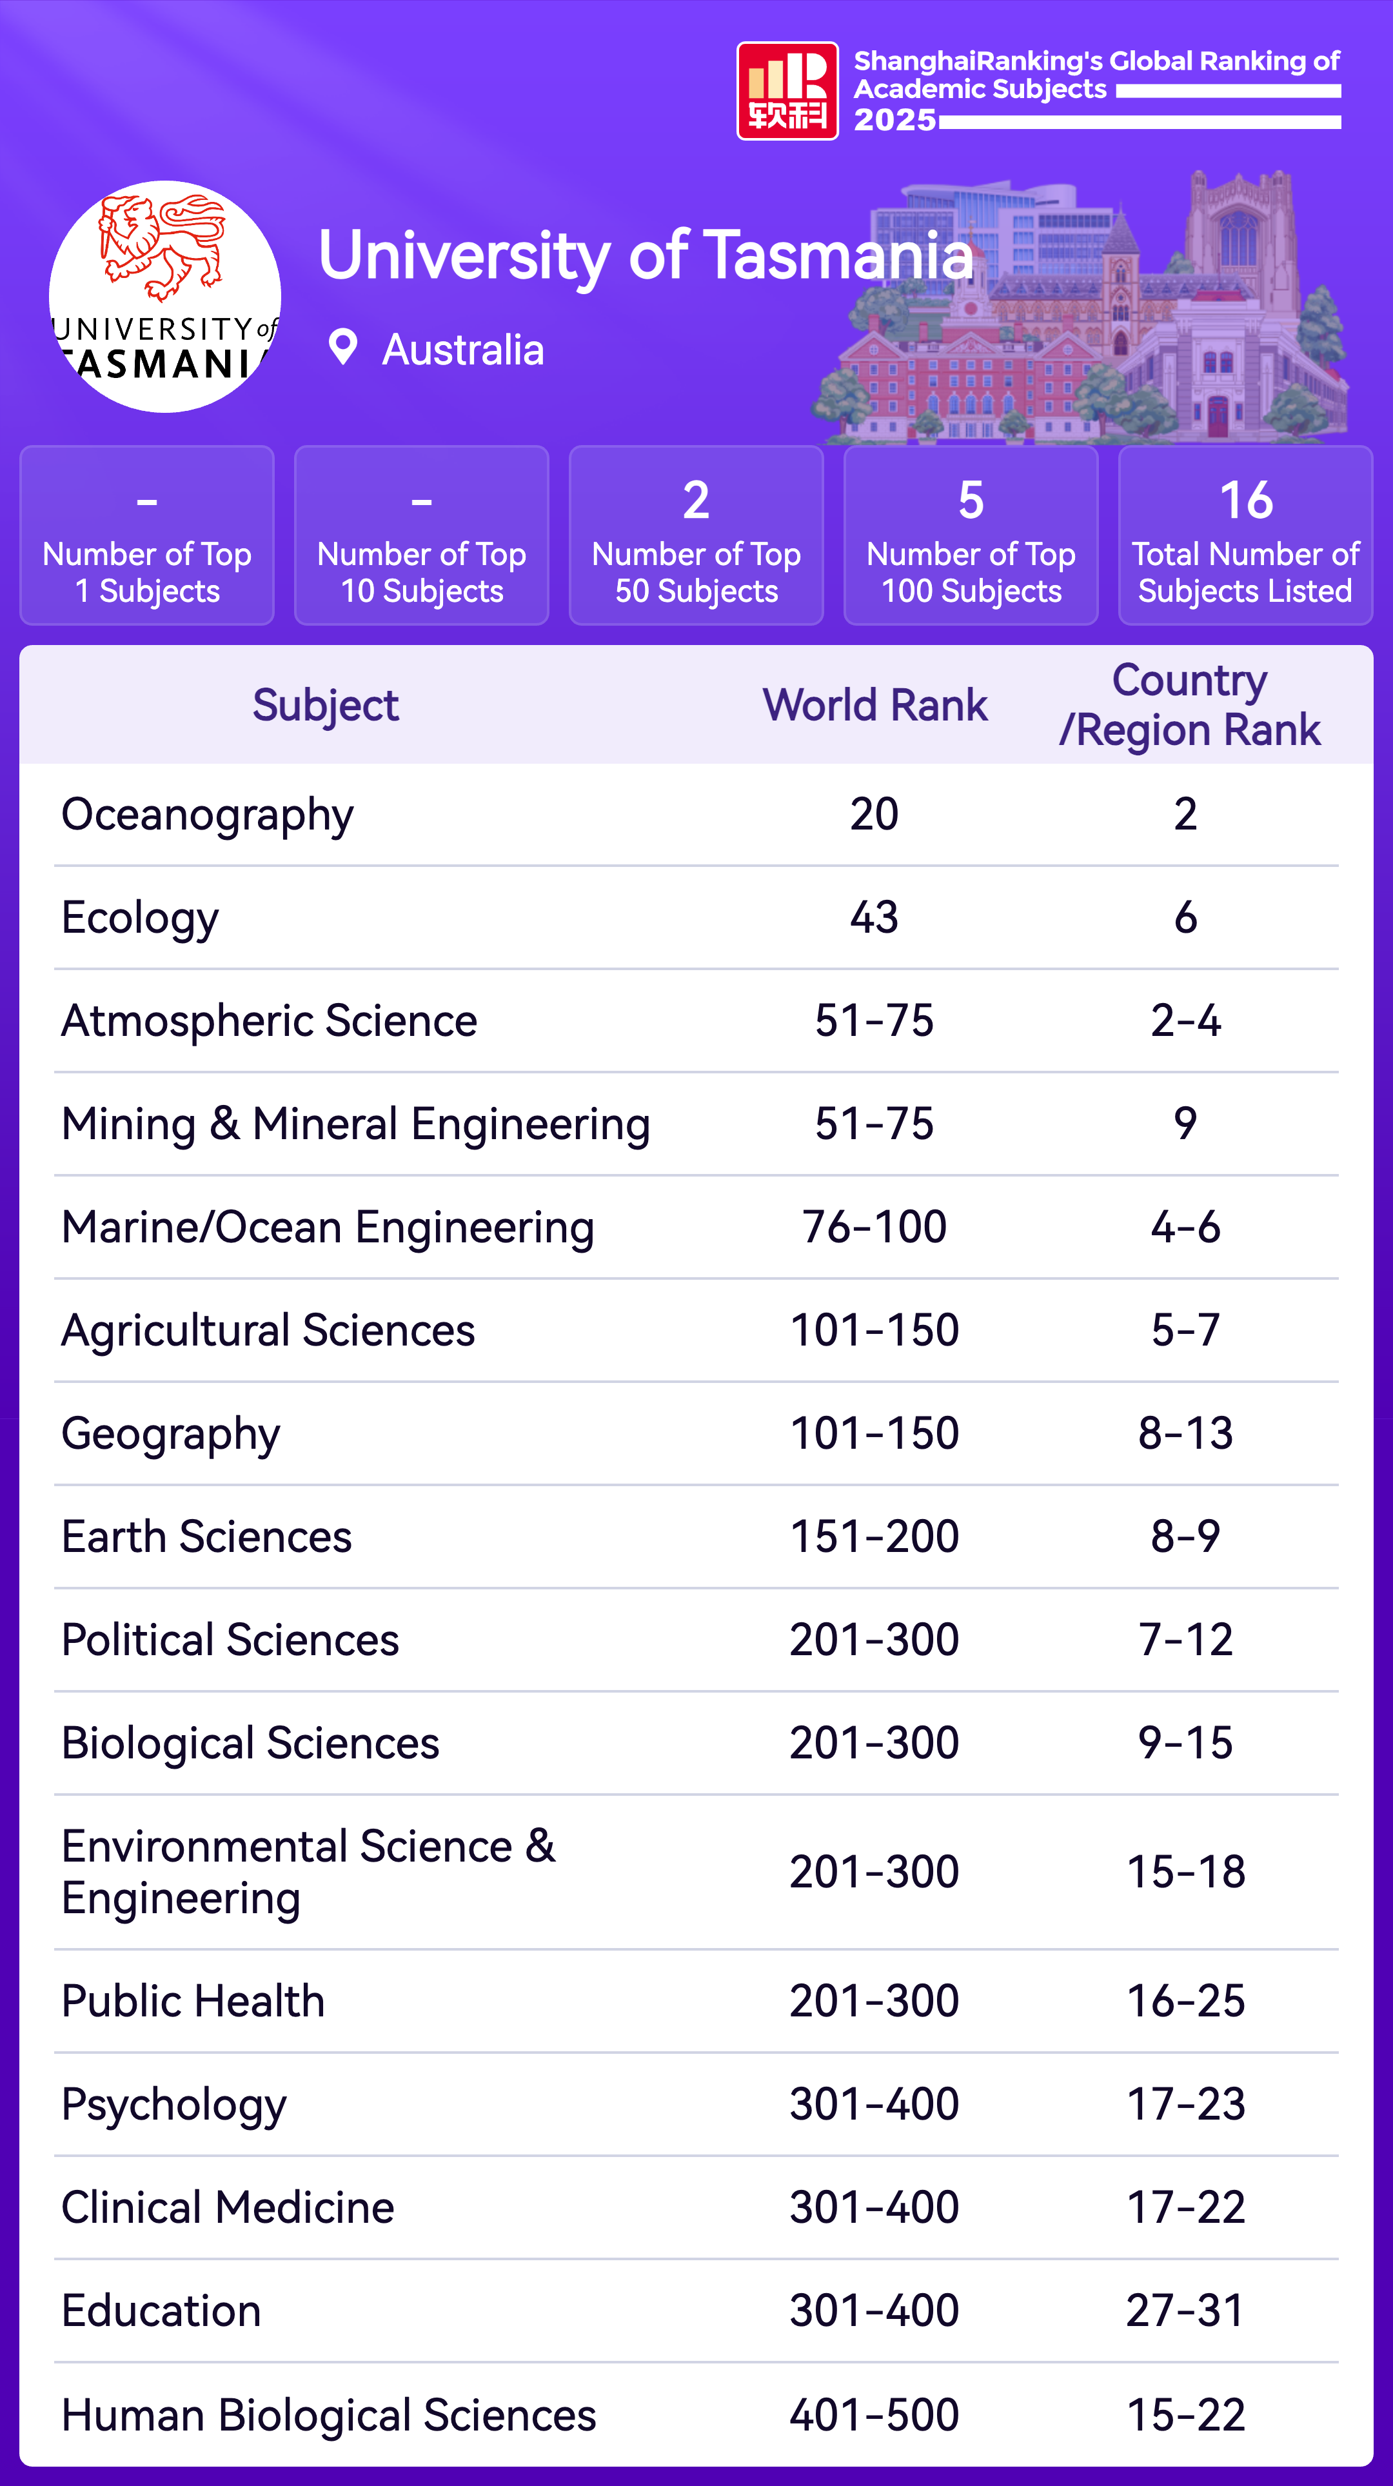Select the Number of Top 100 Subjects card
The image size is (1393, 2486).
click(971, 535)
